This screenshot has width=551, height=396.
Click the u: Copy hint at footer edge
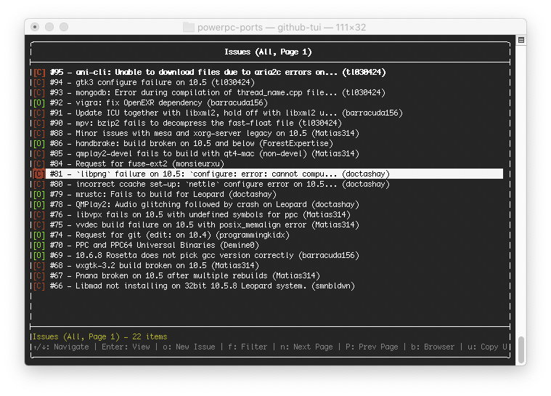click(x=487, y=347)
